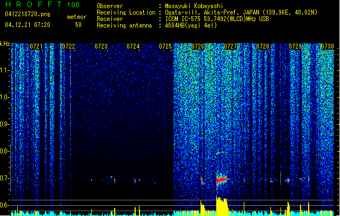
Task: Click the 0726 time marker
Action: (198, 46)
